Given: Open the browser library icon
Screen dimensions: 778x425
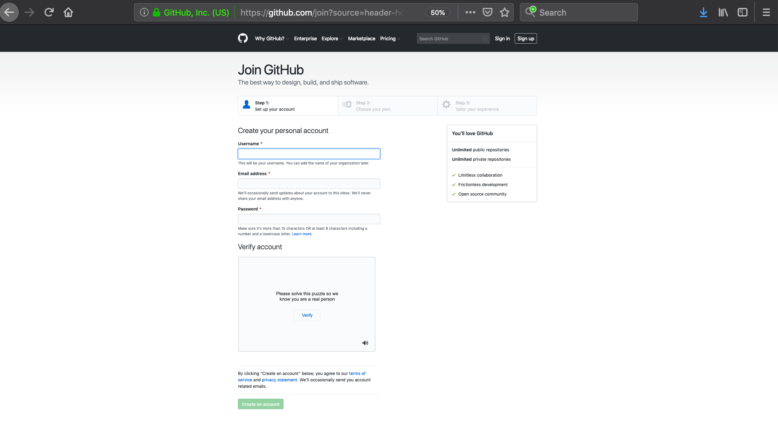Looking at the screenshot, I should pyautogui.click(x=723, y=12).
